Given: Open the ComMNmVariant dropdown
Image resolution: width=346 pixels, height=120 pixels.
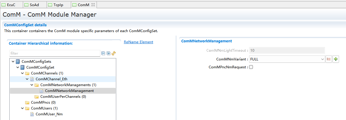Looking at the screenshot, I should tap(322, 59).
